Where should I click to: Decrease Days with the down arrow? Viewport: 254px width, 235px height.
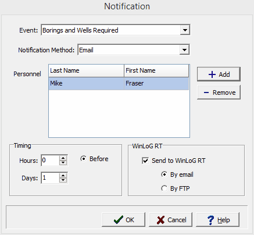coord(63,180)
